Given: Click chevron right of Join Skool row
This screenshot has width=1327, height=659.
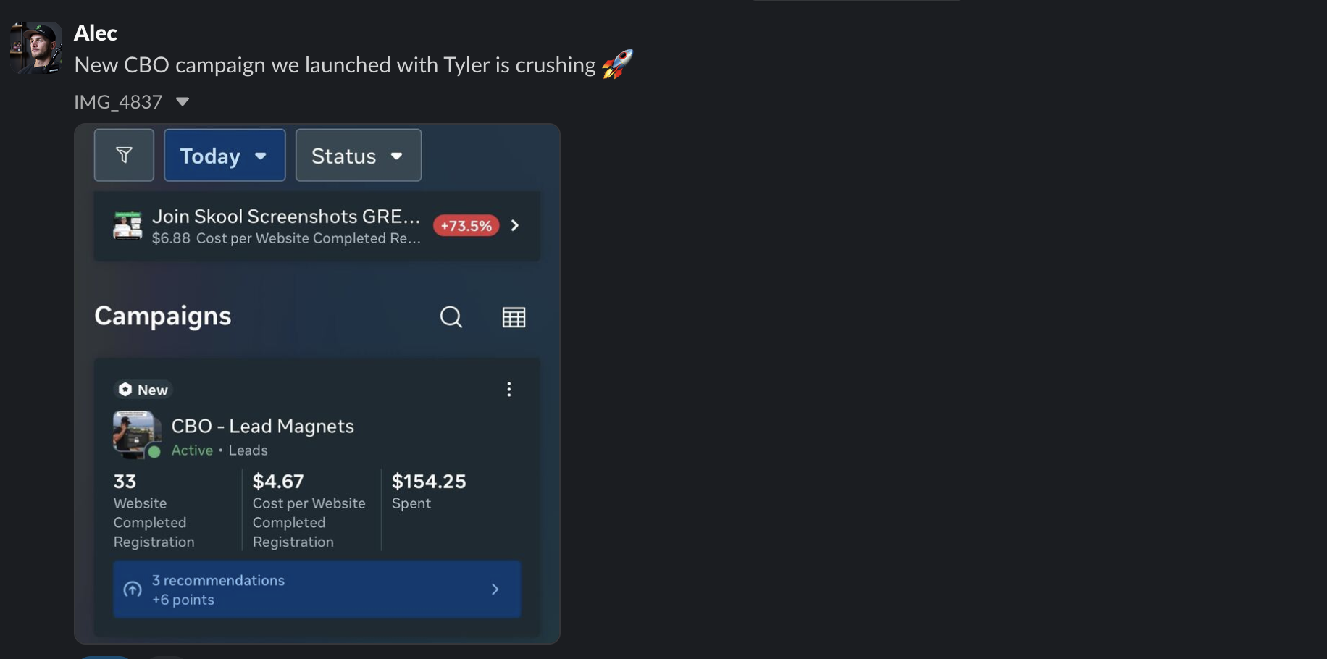Looking at the screenshot, I should point(515,226).
